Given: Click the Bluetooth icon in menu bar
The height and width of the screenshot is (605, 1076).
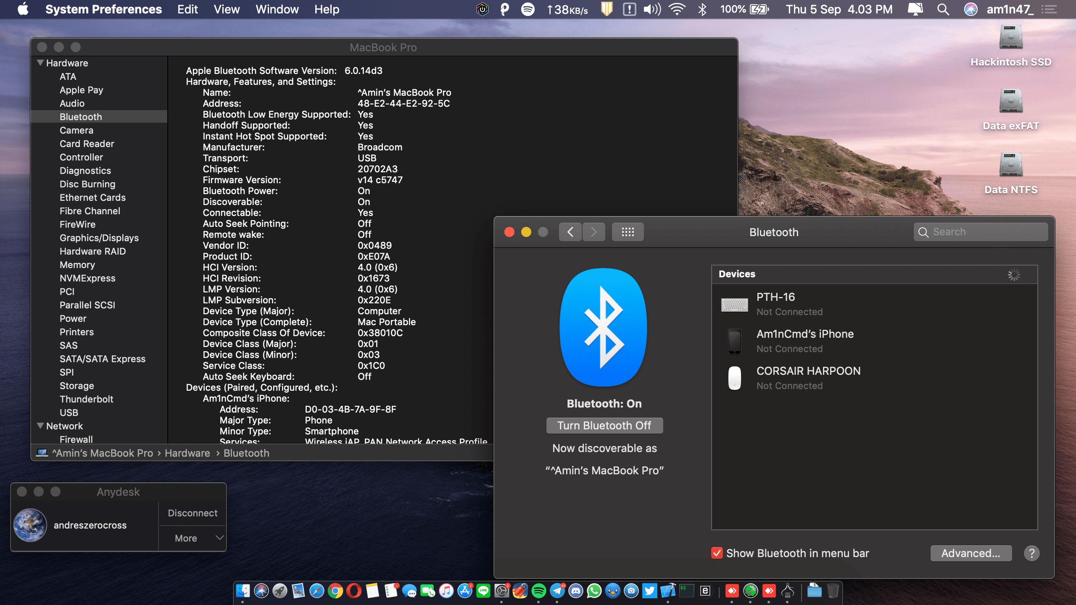Looking at the screenshot, I should click(x=702, y=9).
